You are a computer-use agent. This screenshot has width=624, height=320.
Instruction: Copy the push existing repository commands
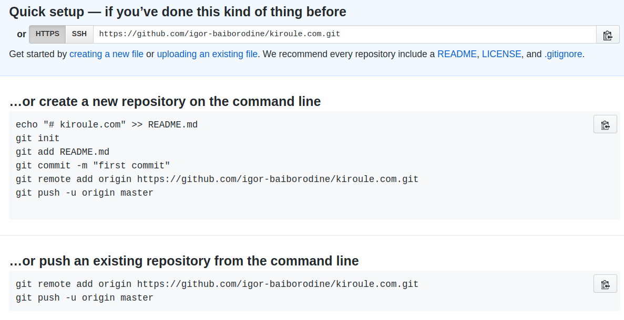tap(605, 283)
